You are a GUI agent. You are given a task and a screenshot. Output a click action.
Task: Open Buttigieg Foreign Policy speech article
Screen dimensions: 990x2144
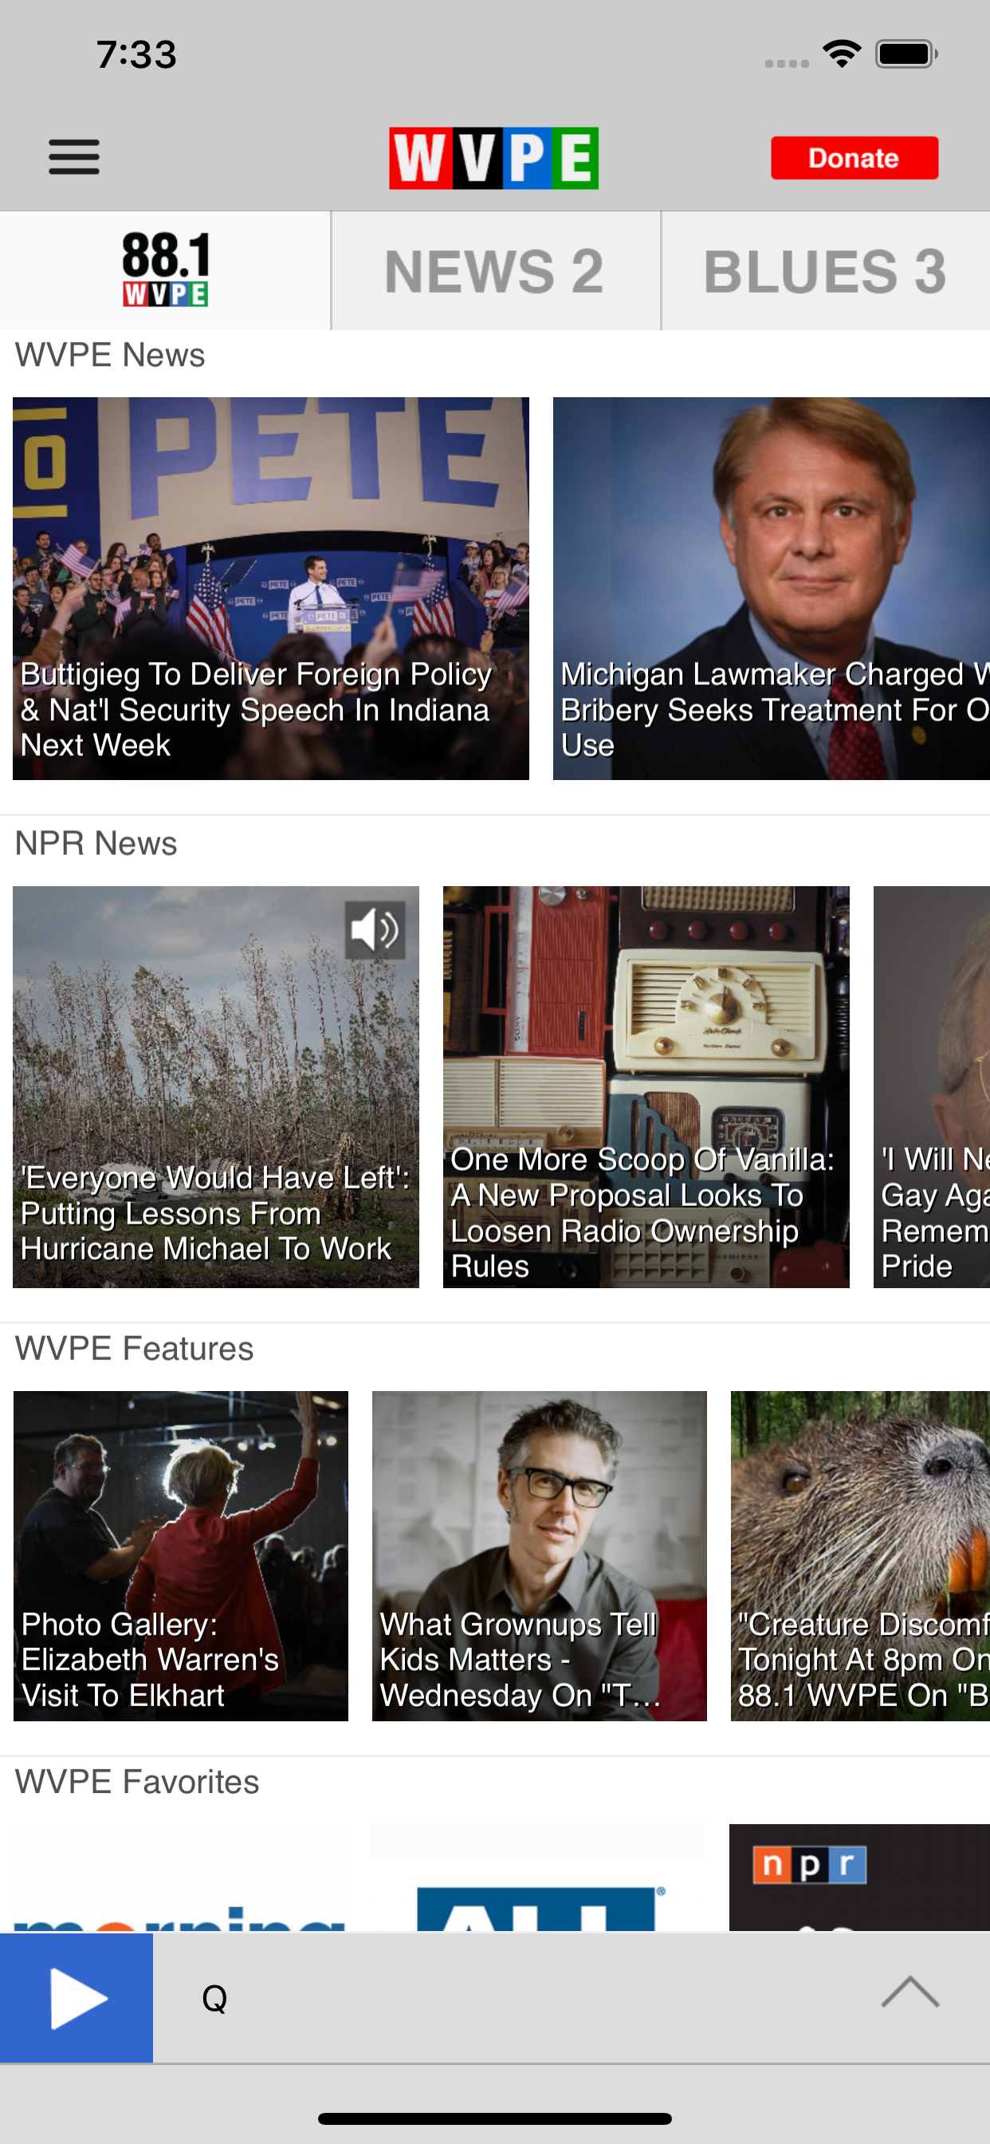(x=270, y=589)
